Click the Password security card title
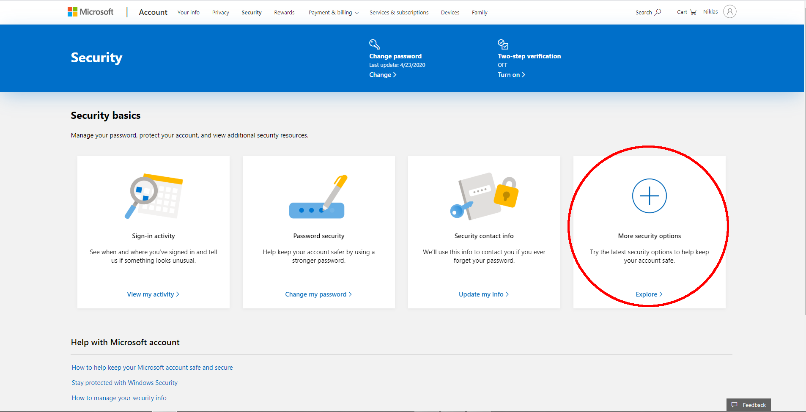This screenshot has height=412, width=806. [x=318, y=236]
